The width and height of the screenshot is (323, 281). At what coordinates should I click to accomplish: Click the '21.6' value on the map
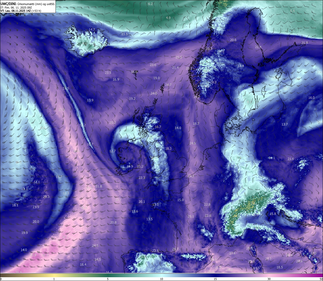[x=291, y=159]
